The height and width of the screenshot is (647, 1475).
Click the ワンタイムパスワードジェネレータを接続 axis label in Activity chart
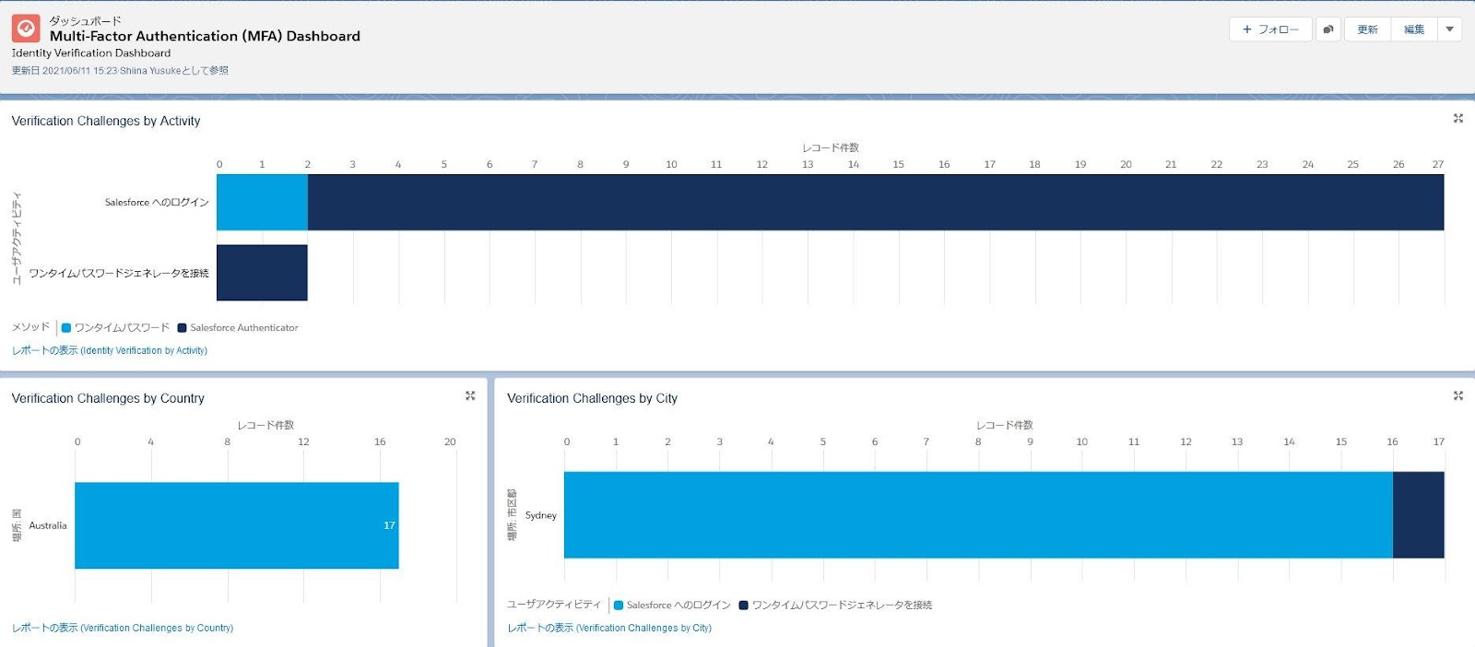[x=119, y=273]
